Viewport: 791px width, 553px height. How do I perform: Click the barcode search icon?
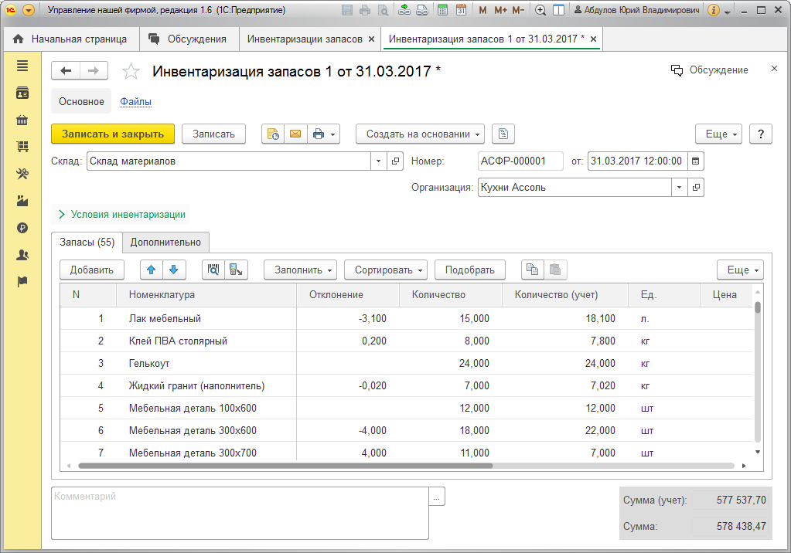[x=213, y=270]
